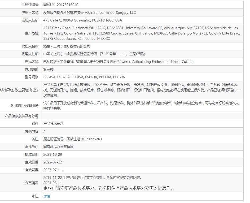Click the 注册人住所 label
Screen dimensions: 250x203
click(x=30, y=20)
